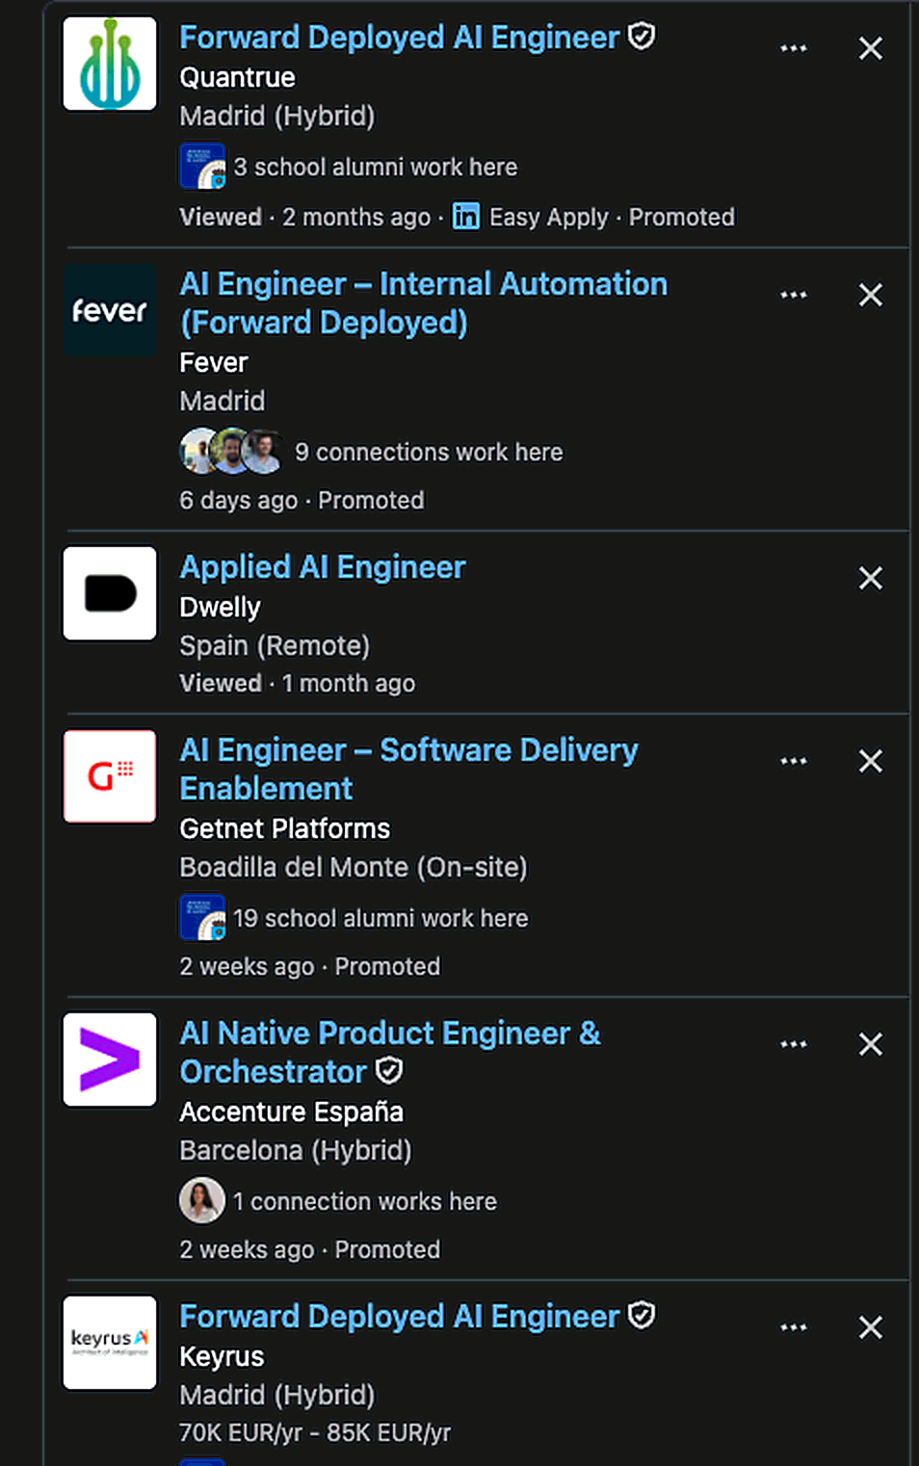This screenshot has height=1466, width=919.
Task: Click 'Quantrue' company name
Action: [238, 77]
